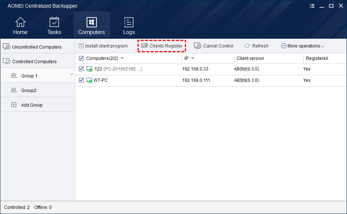
Task: Click IP address 192.168.0.33
Action: click(195, 69)
